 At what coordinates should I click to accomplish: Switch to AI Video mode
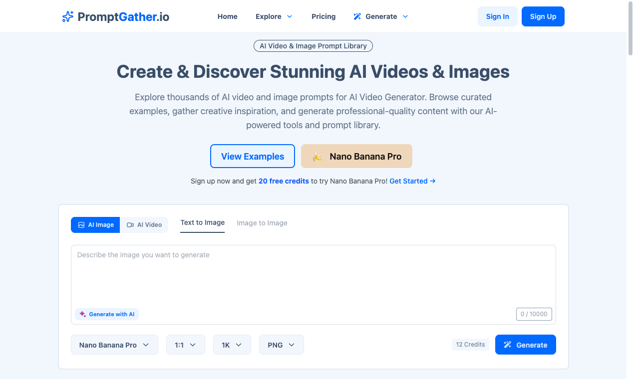click(x=144, y=225)
